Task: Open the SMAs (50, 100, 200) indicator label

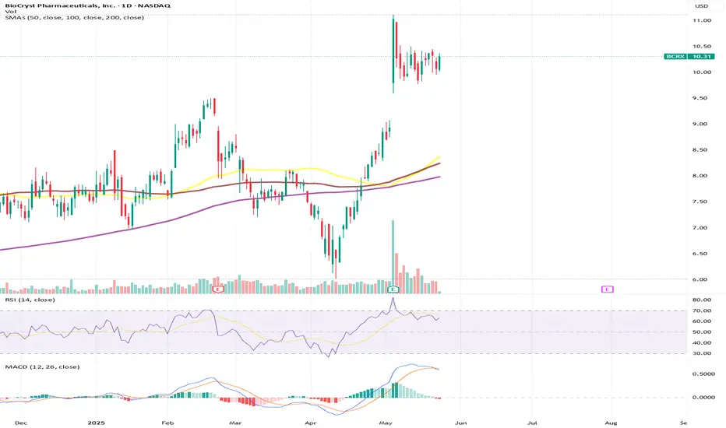Action: [74, 18]
